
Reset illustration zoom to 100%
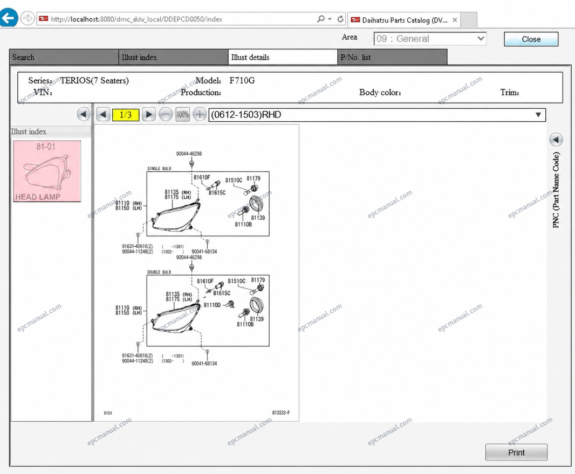tap(183, 115)
